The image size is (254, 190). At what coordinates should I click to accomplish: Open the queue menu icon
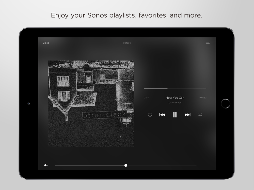[x=208, y=43]
